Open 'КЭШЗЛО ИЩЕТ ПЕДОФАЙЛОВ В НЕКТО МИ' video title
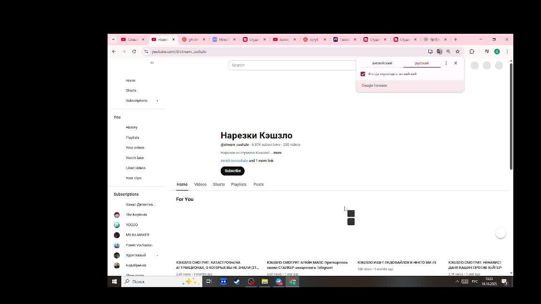The height and width of the screenshot is (304, 541). pos(397,263)
